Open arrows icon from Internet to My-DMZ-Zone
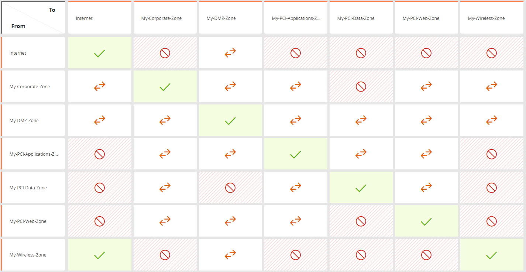Viewport: 526px width, 272px height. tap(230, 53)
